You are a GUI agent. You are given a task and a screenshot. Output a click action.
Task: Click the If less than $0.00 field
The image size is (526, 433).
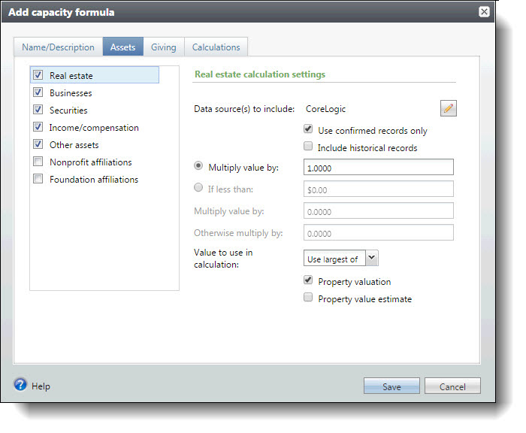[379, 189]
